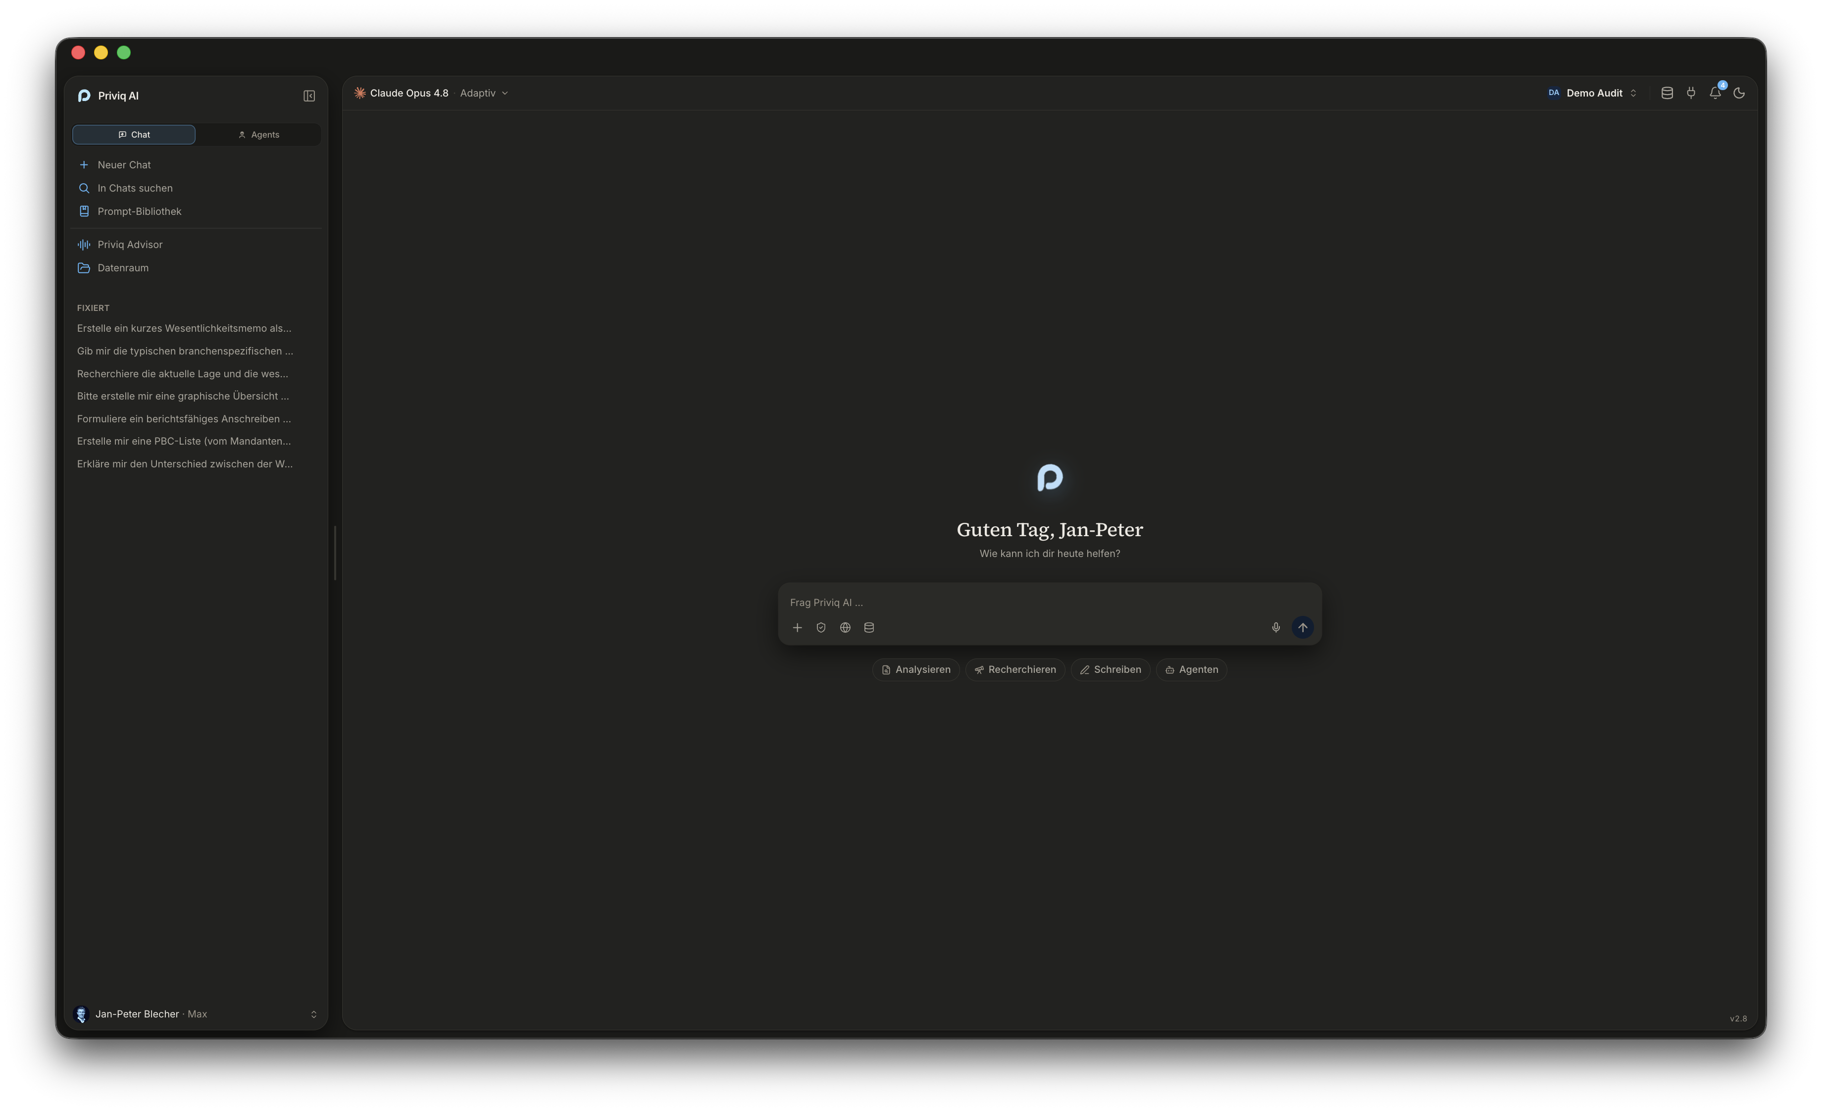Select the Recherchieren suggestion chip
This screenshot has width=1822, height=1112.
[x=1014, y=670]
